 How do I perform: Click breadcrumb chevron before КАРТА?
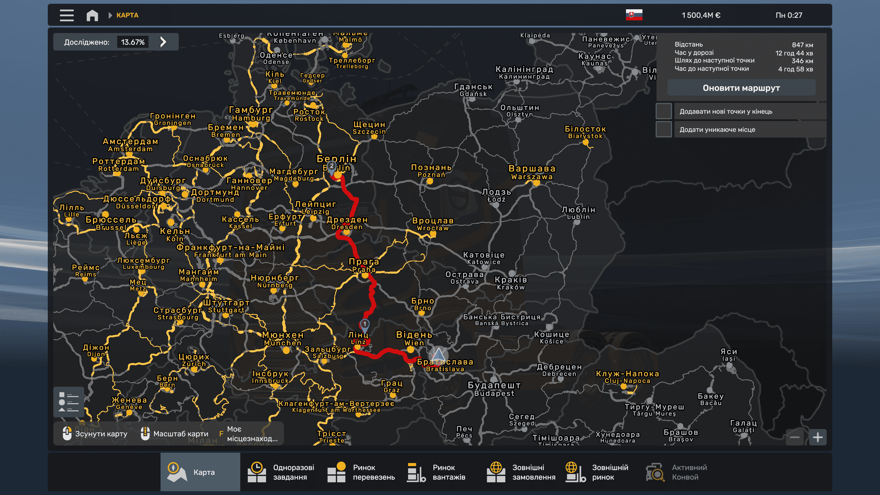click(110, 15)
